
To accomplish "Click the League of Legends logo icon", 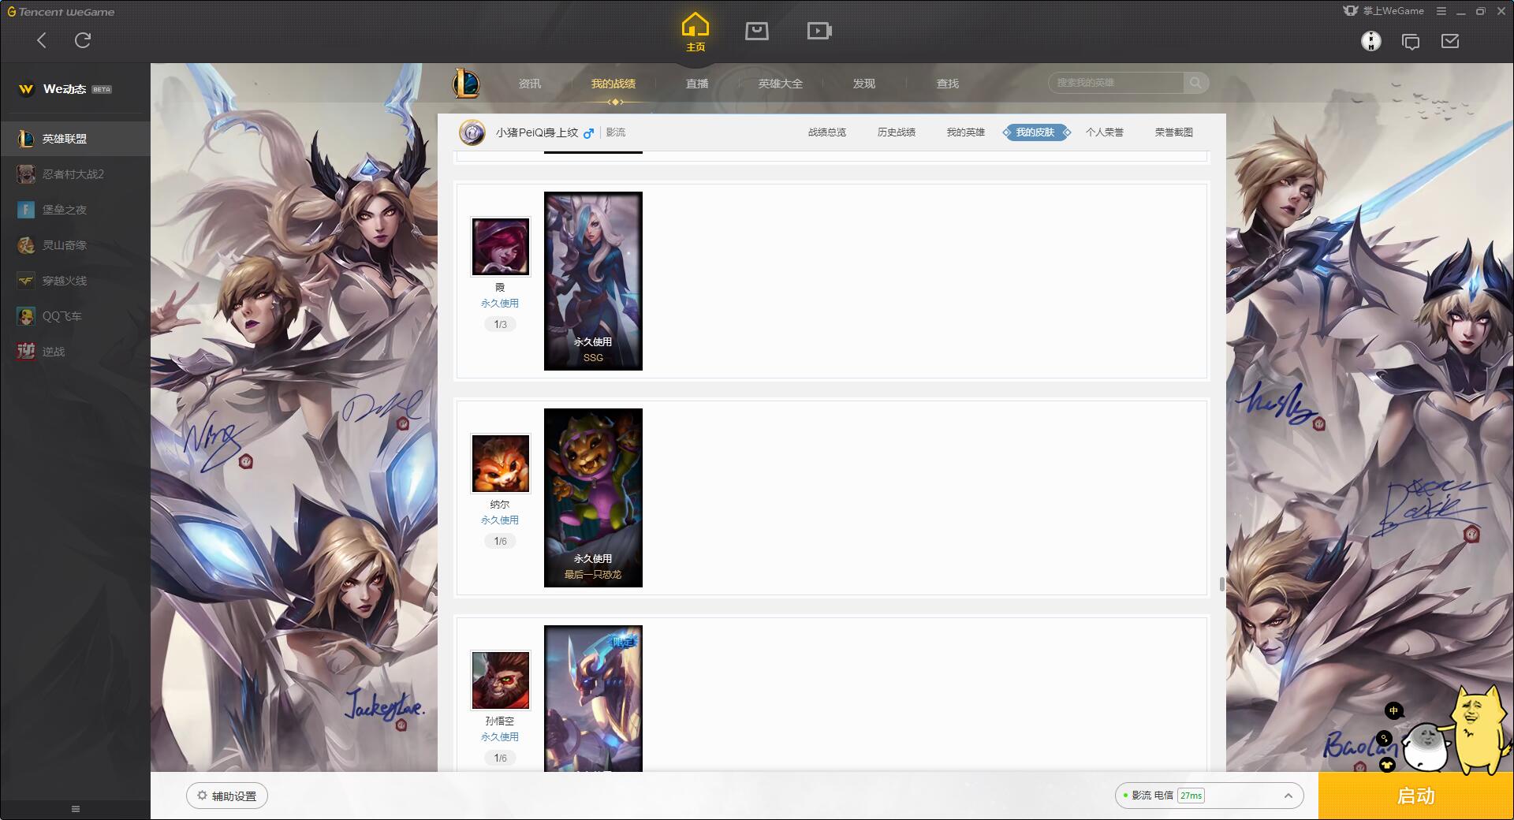I will click(466, 83).
